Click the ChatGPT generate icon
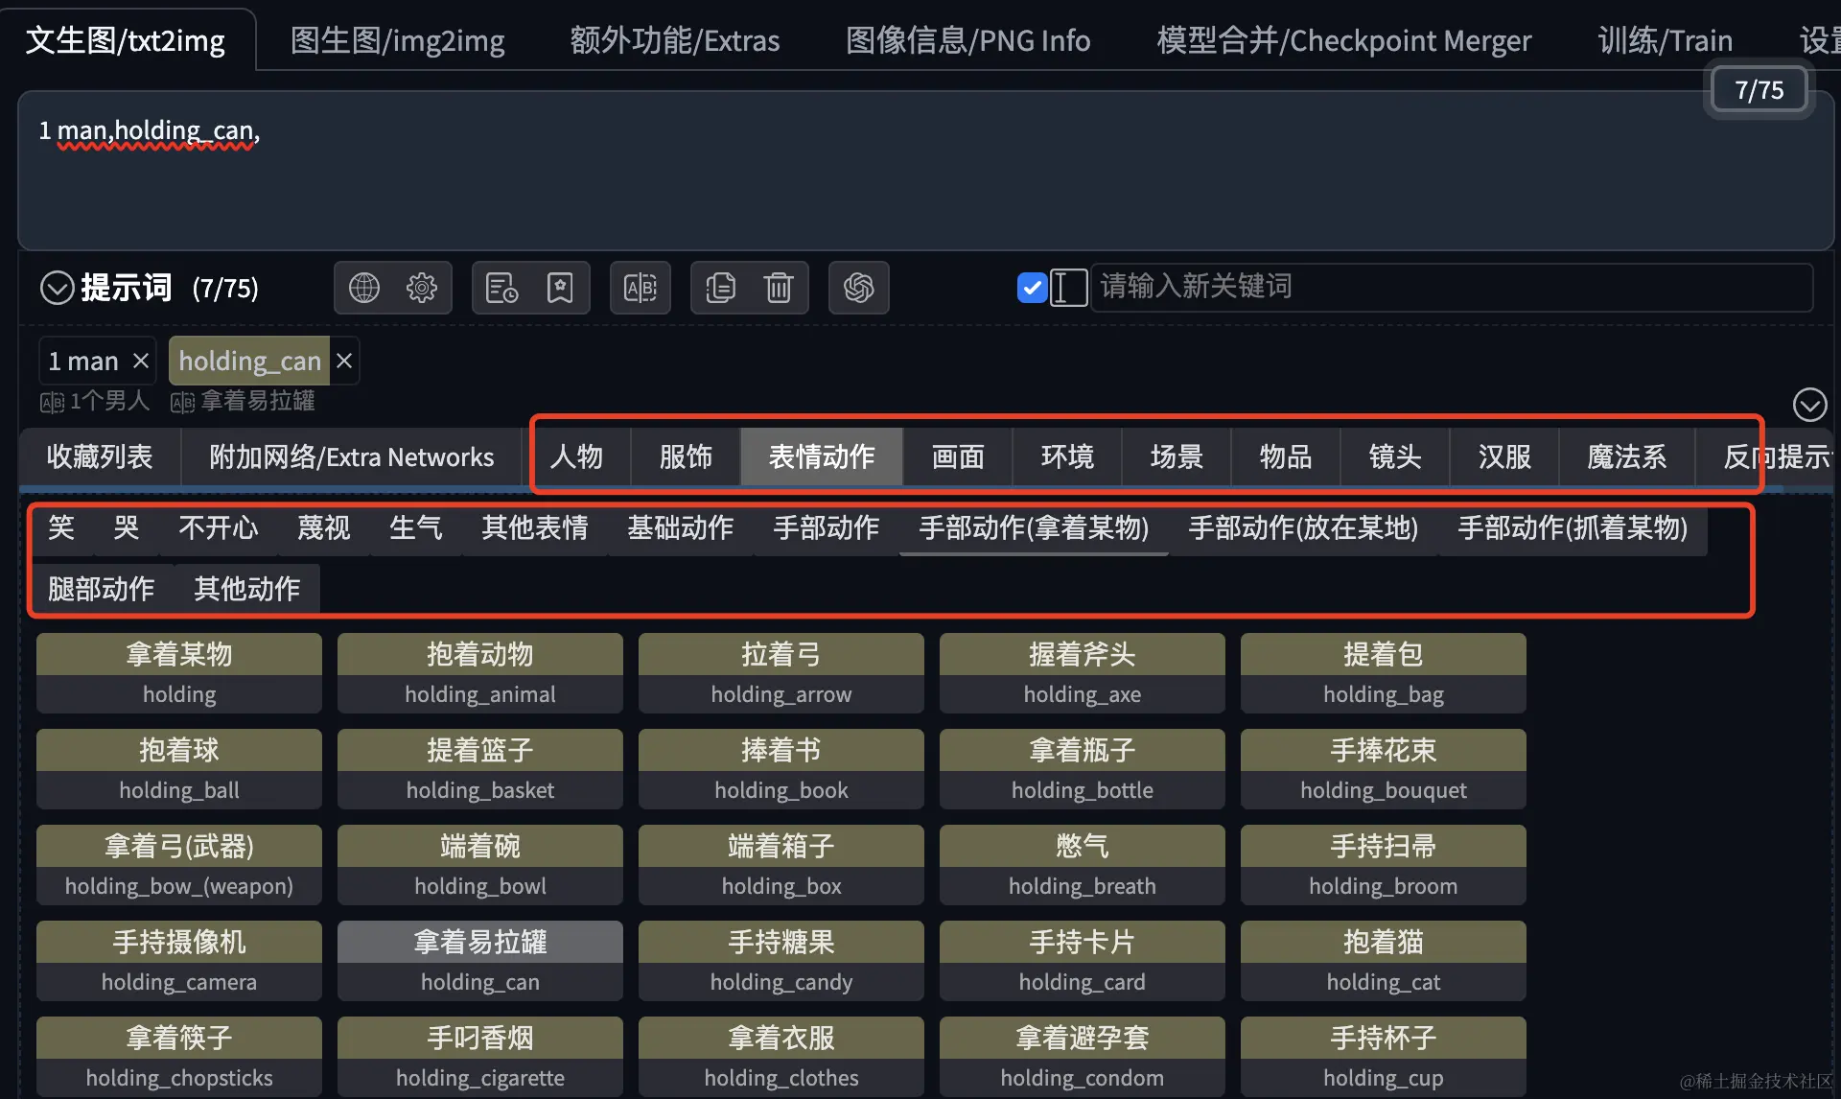 pos(858,288)
